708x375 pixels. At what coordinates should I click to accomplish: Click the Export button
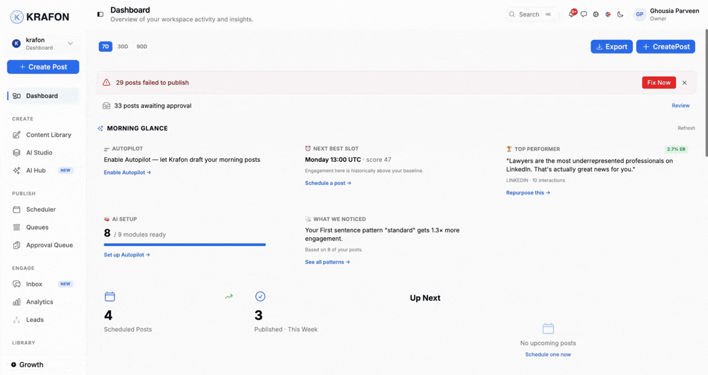[x=612, y=46]
